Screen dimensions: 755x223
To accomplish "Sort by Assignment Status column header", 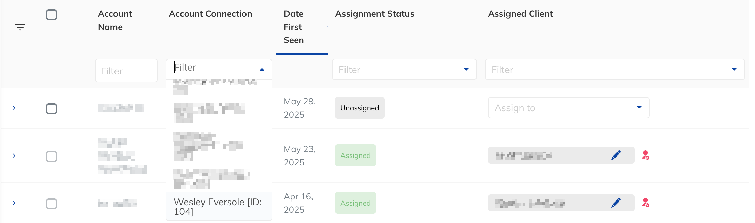I will (374, 14).
